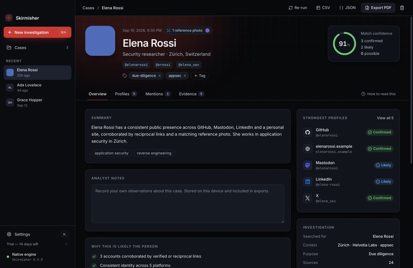Click Elena Rossi profile avatar
The height and width of the screenshot is (268, 413).
[100, 41]
